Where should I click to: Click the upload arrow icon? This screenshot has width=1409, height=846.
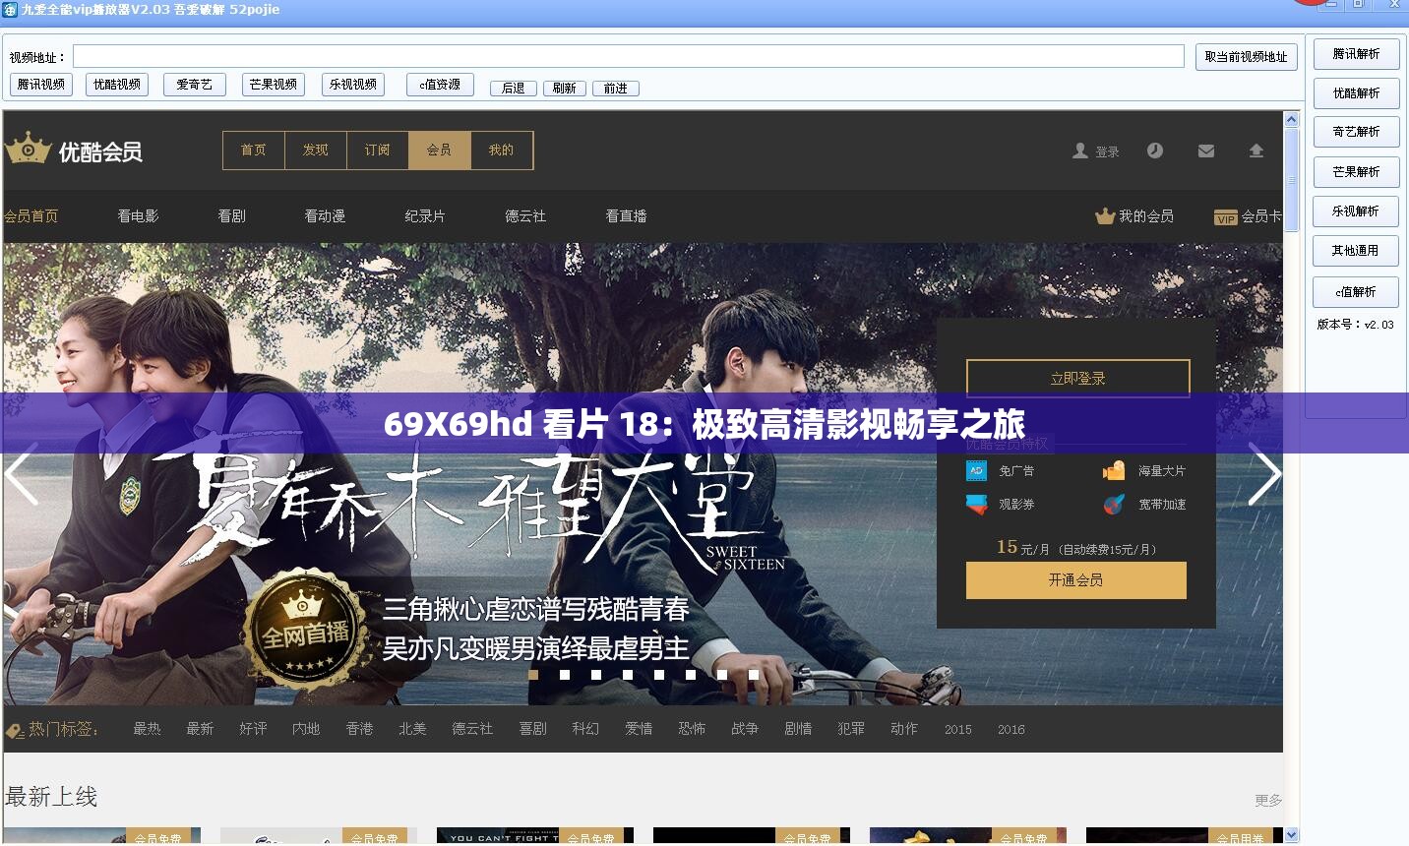1256,151
